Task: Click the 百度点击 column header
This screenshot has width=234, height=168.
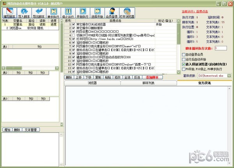Action: pyautogui.click(x=115, y=21)
